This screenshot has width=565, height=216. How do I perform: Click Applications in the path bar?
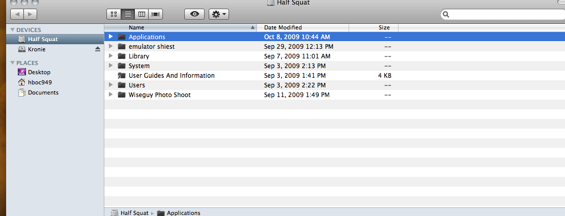183,213
